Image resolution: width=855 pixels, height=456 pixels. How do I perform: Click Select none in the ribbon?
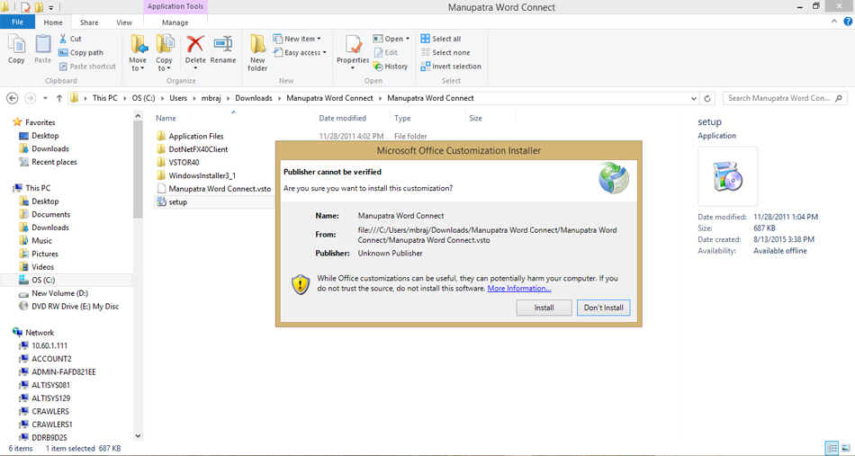[x=445, y=53]
